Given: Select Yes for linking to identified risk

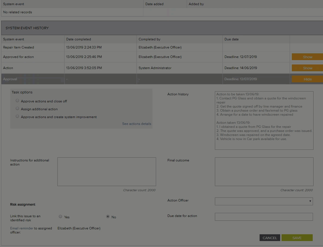Looking at the screenshot, I should (x=60, y=217).
